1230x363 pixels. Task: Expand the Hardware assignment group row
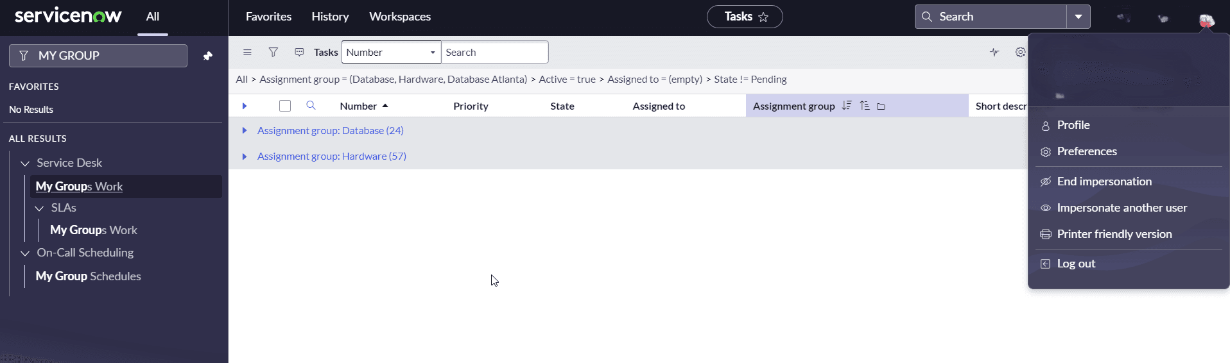click(245, 156)
